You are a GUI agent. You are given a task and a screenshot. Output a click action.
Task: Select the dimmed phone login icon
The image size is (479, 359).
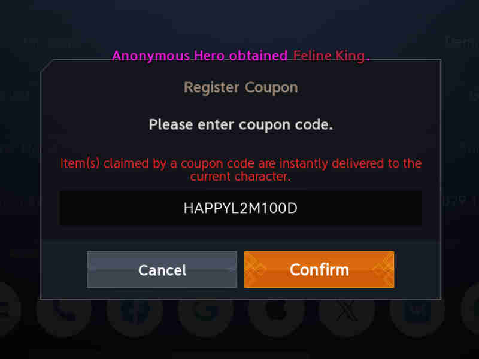point(64,310)
